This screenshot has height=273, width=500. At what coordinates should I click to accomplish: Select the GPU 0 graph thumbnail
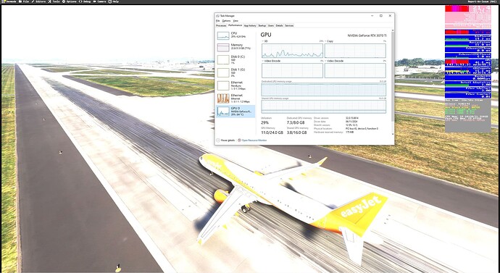point(223,112)
